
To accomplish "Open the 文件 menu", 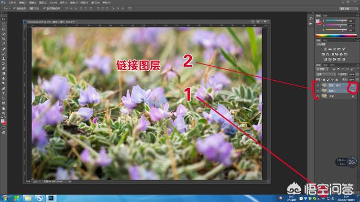I will pyautogui.click(x=12, y=2).
